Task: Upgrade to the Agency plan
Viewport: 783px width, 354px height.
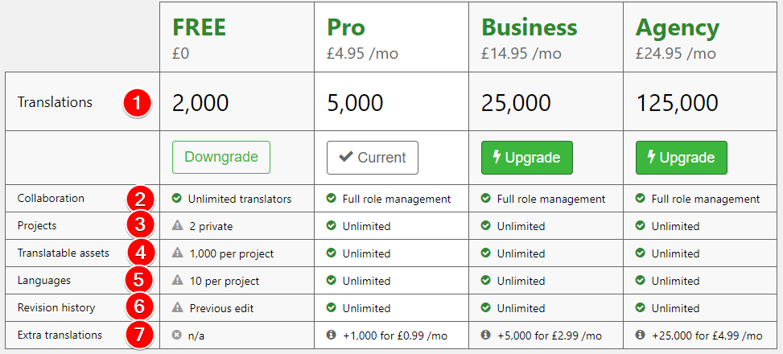Action: coord(681,158)
